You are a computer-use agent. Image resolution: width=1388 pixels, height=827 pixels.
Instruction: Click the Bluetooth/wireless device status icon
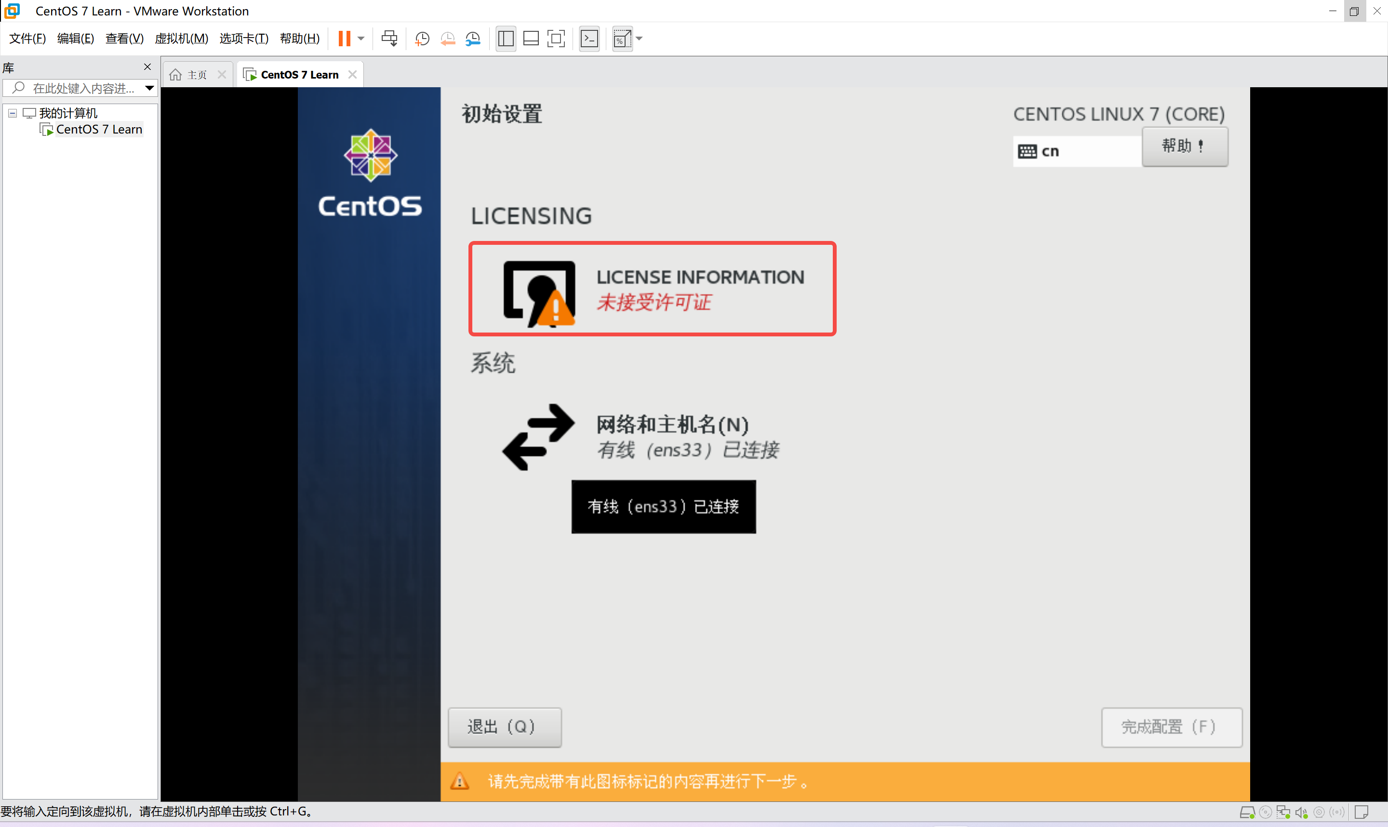coord(1337,813)
